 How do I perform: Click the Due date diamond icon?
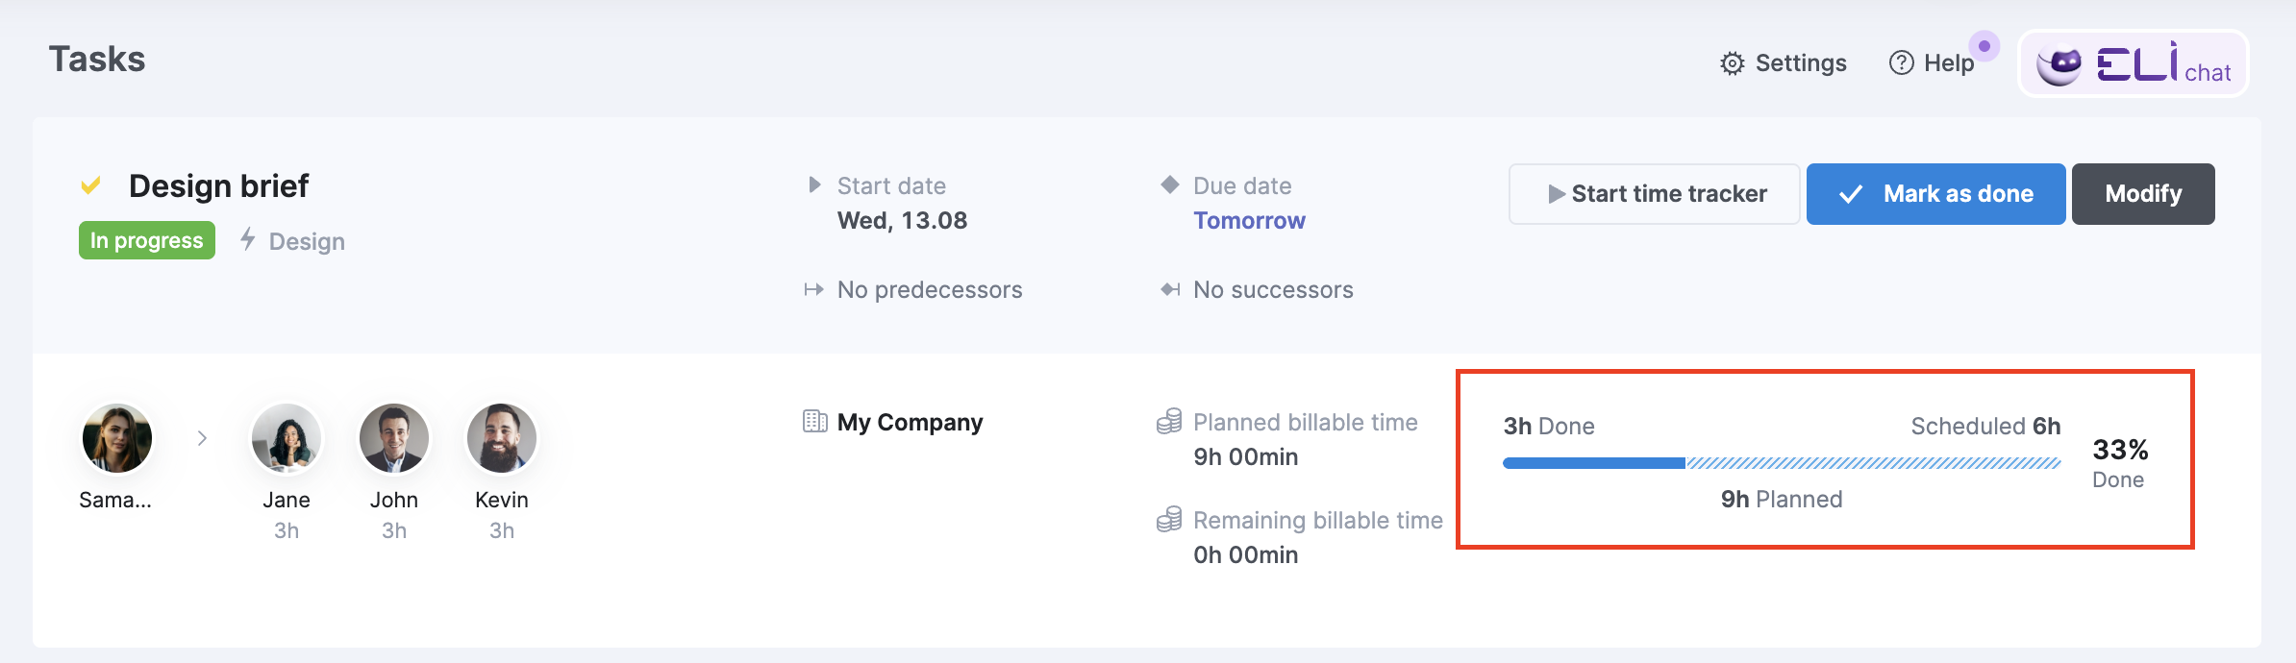tap(1169, 184)
